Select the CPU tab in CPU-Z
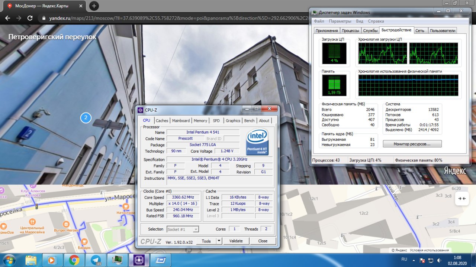Image resolution: width=476 pixels, height=267 pixels. [147, 120]
